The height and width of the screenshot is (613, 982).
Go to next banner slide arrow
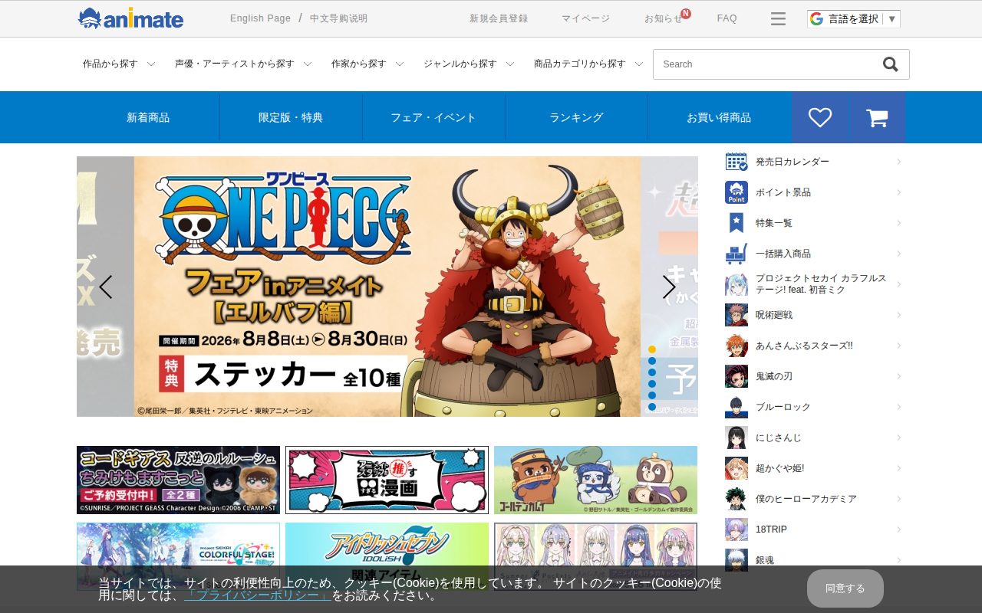tap(669, 287)
